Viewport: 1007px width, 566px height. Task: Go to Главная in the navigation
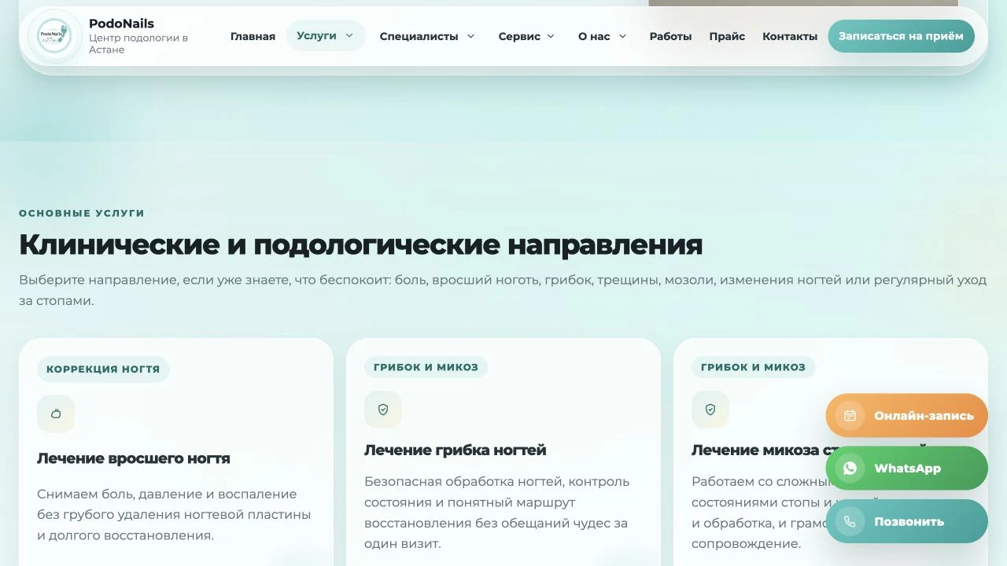(253, 36)
